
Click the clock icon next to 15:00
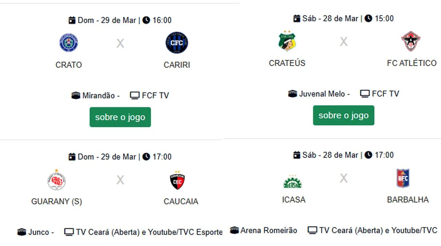pyautogui.click(x=368, y=18)
